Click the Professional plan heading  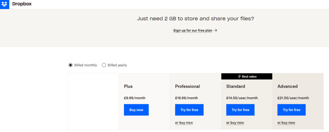[187, 86]
